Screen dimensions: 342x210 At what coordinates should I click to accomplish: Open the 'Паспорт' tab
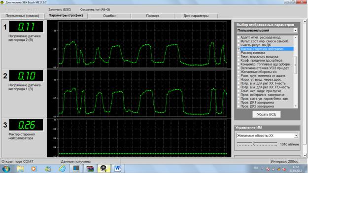point(152,16)
